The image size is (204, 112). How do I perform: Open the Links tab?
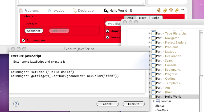tap(155, 18)
